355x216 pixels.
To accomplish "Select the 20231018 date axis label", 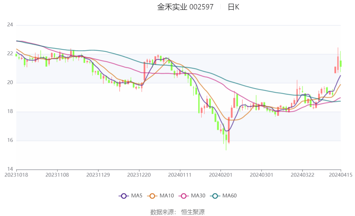I will click(x=16, y=175).
